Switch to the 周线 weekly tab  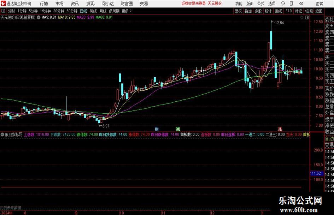[x=93, y=11]
